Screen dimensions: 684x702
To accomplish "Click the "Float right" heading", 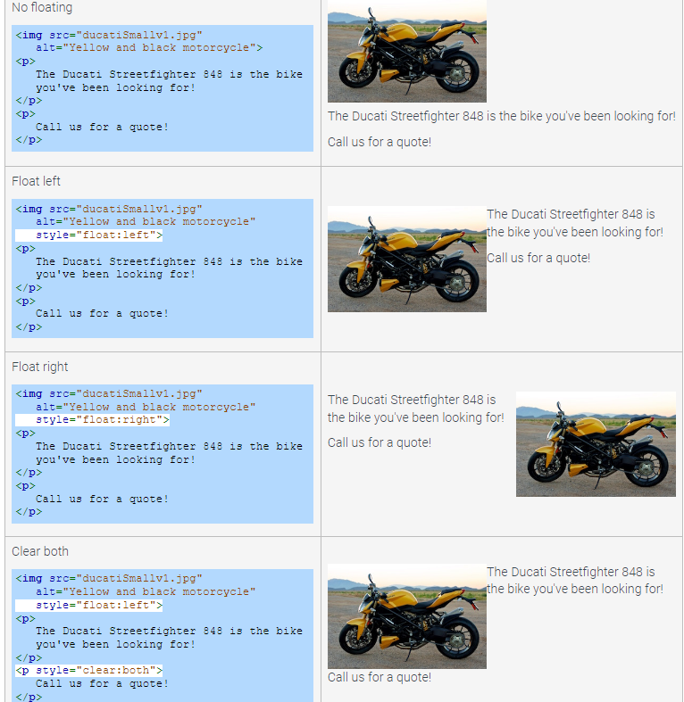I will [x=40, y=367].
